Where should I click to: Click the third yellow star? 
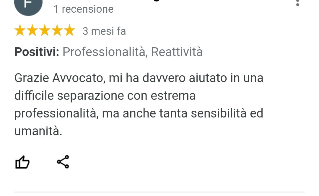coord(45,30)
